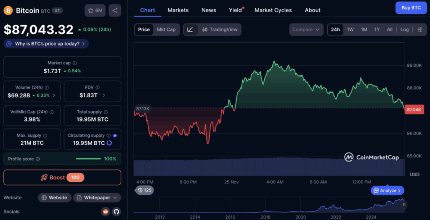430x220 pixels.
Task: Click Why is BTC's price up today
Action: tap(47, 44)
